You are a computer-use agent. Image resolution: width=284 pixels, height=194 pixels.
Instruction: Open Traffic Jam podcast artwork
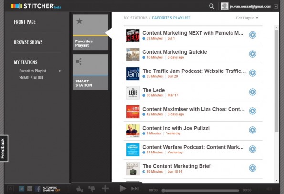pyautogui.click(x=133, y=73)
